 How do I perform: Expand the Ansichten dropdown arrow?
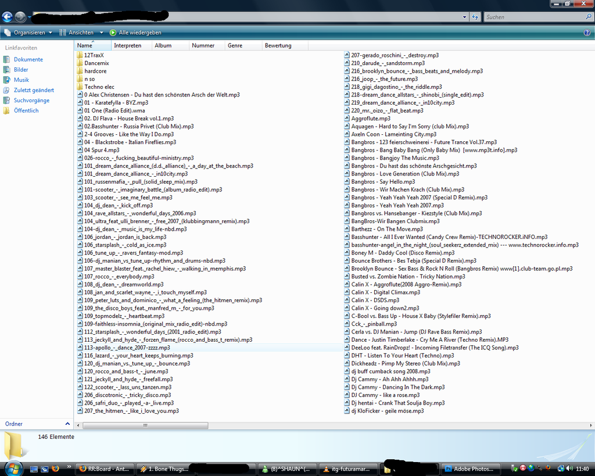pyautogui.click(x=101, y=33)
